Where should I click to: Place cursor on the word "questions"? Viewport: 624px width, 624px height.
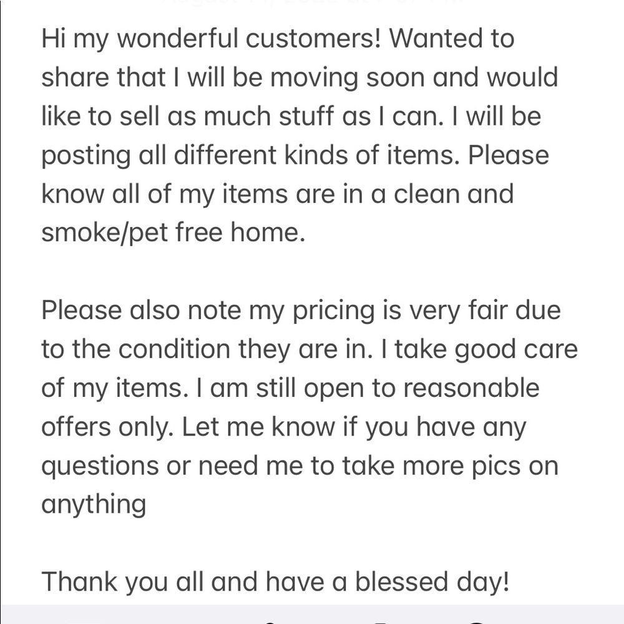pyautogui.click(x=100, y=466)
